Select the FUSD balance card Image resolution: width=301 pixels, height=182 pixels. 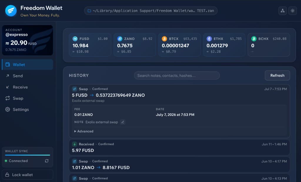(90, 45)
